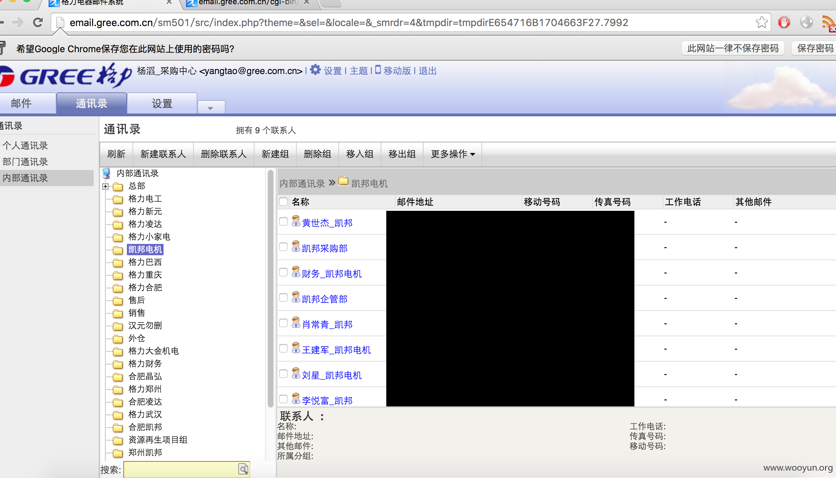Image resolution: width=836 pixels, height=478 pixels.
Task: Click the 格力小家电 folder icon
Action: tap(118, 238)
